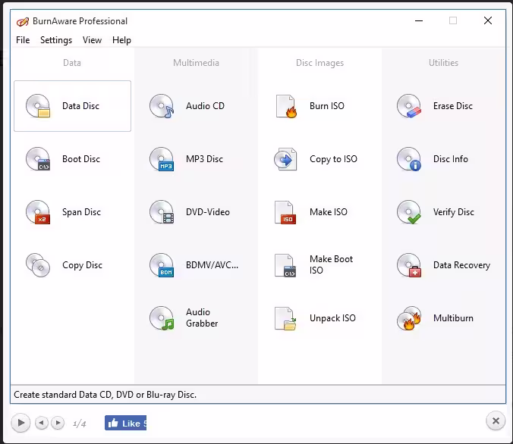Close the image viewer with round X
Viewport: 513px width, 444px height.
pyautogui.click(x=496, y=421)
